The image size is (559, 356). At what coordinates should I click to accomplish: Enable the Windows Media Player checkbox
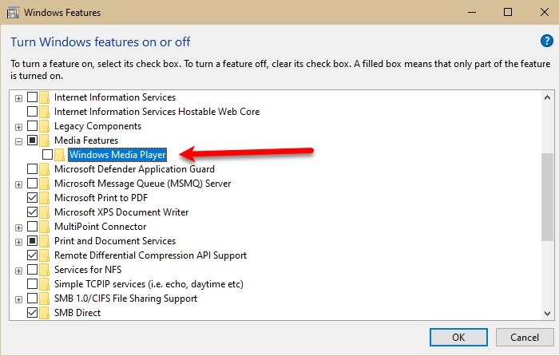47,155
